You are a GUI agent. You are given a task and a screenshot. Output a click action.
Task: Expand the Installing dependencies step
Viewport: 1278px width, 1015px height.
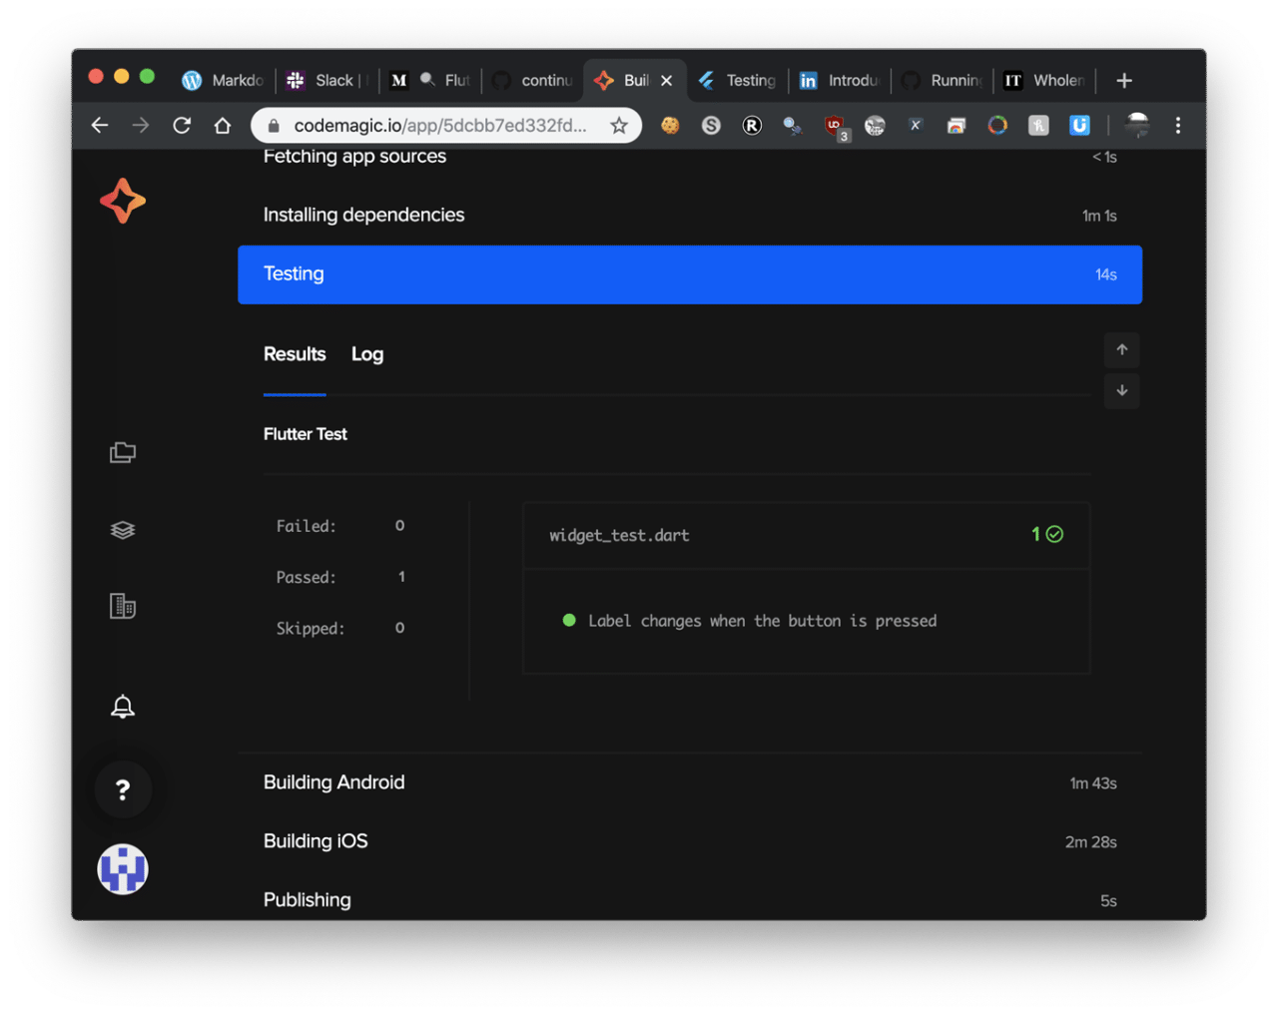[690, 215]
